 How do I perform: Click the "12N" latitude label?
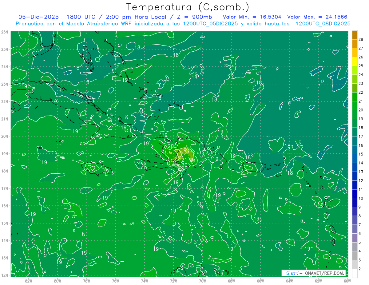pos(5,275)
